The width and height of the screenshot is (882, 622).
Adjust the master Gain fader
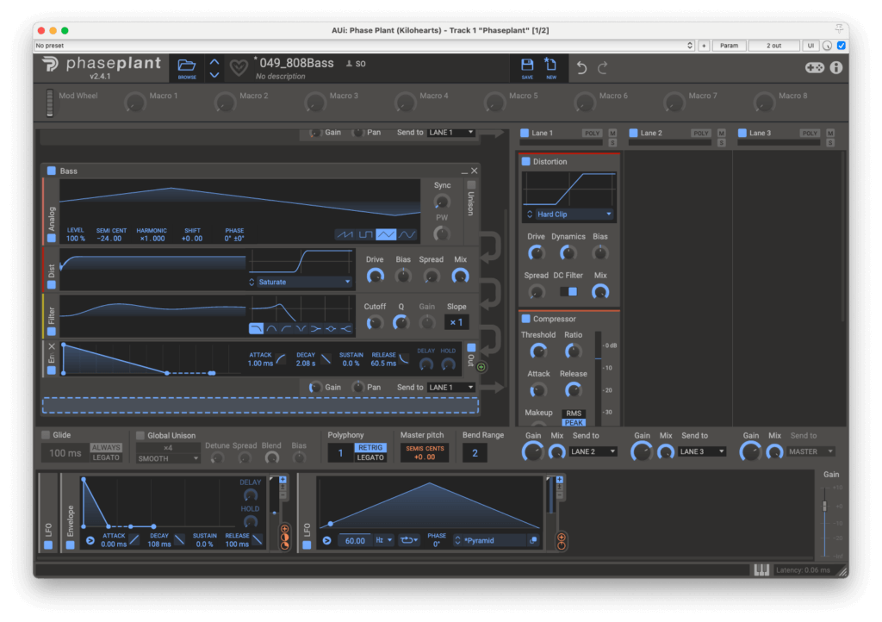click(824, 507)
